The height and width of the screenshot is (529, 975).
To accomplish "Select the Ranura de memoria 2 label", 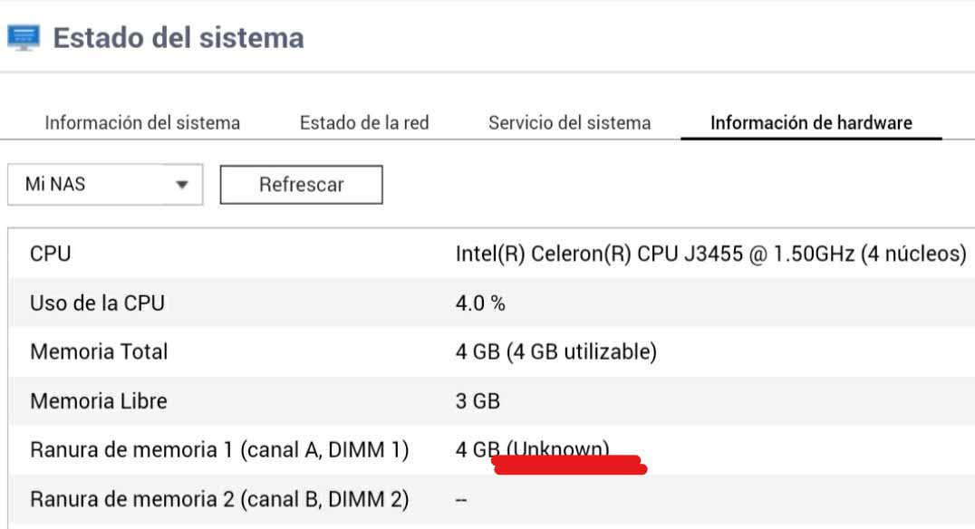I will [x=219, y=498].
